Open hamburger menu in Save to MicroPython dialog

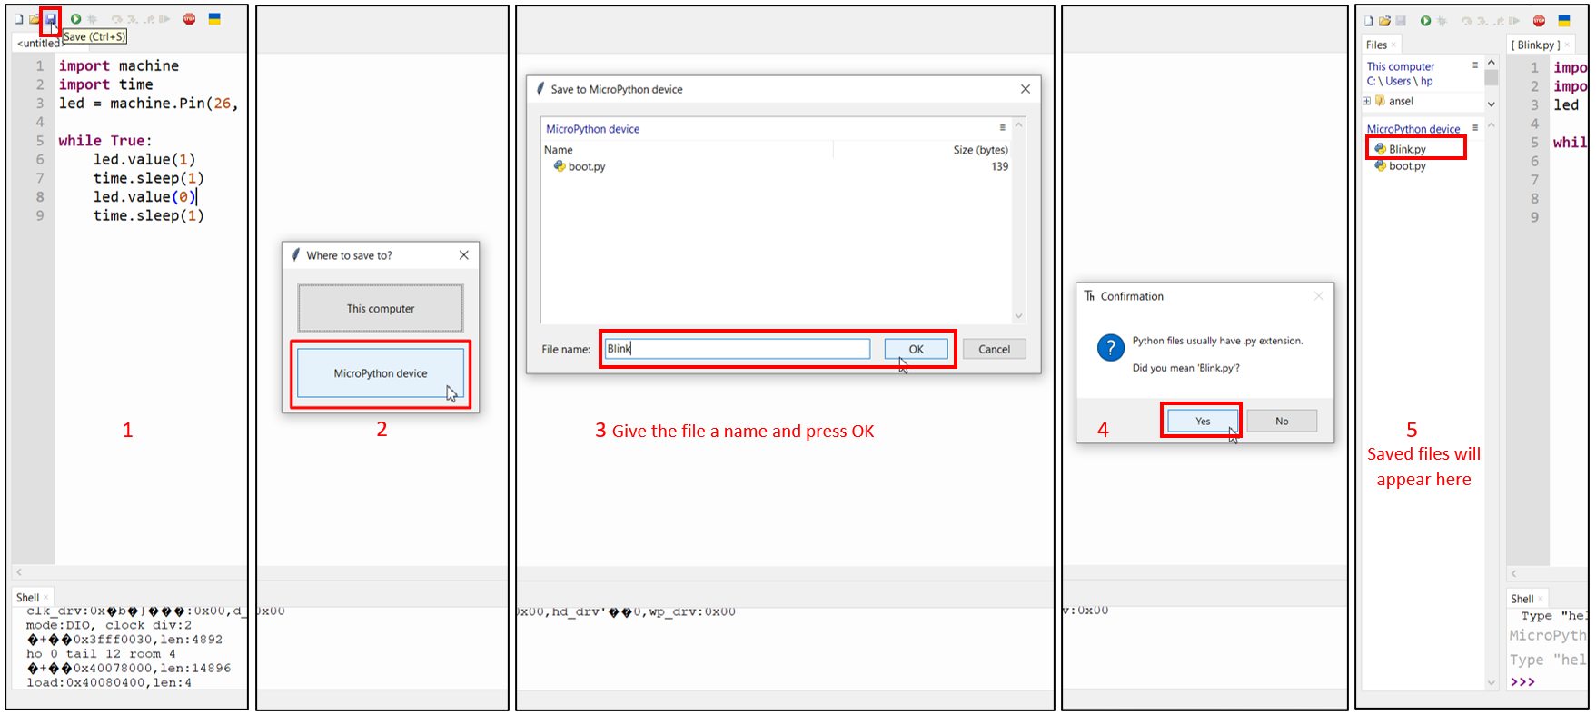(x=1003, y=128)
